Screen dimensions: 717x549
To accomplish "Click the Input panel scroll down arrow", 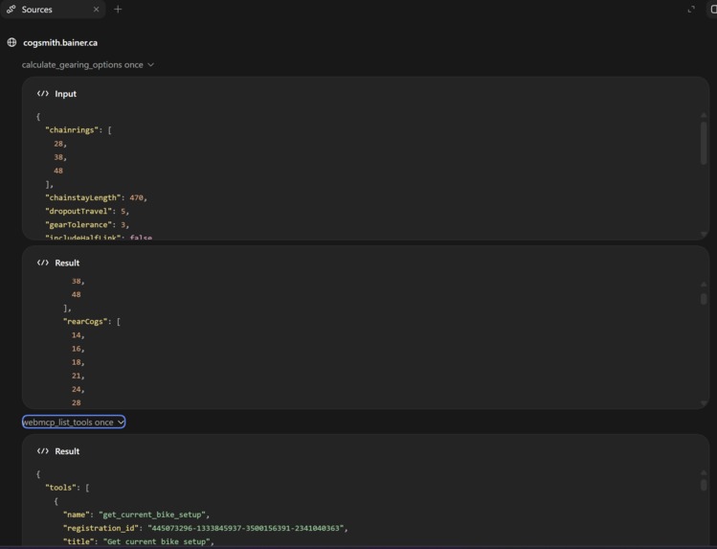I will tap(704, 234).
